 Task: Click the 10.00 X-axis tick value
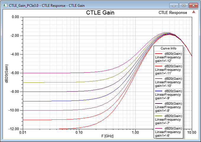192,133
